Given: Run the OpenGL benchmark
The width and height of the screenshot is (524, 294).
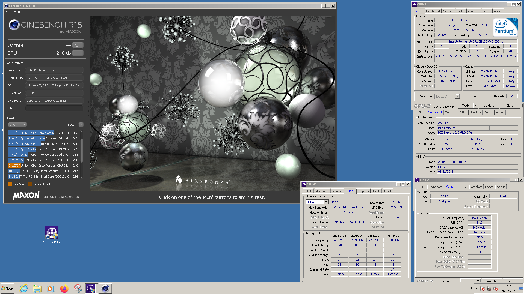Looking at the screenshot, I should tap(78, 46).
